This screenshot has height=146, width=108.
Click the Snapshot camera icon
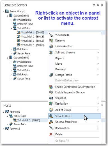[x=51, y=98]
